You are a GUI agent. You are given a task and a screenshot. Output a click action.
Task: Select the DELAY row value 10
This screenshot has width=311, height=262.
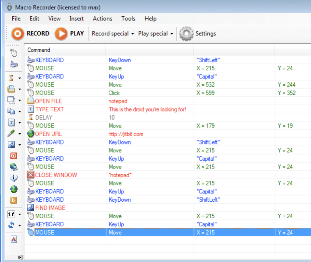[x=112, y=117]
